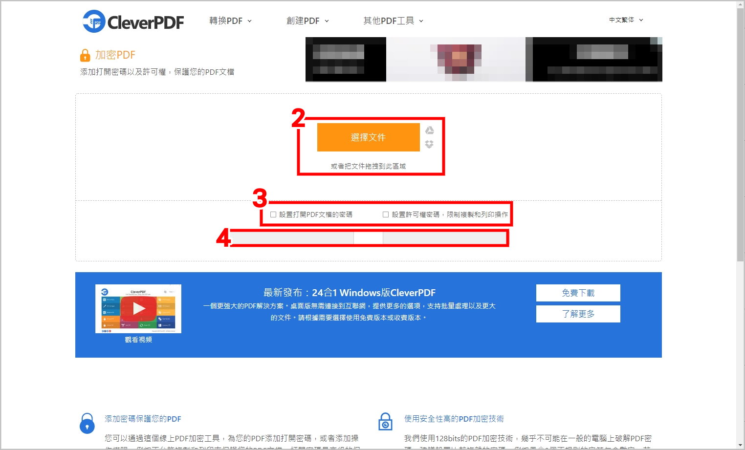Click the orange 選擇文件 button
Screen dimensions: 745x450
[x=368, y=137]
